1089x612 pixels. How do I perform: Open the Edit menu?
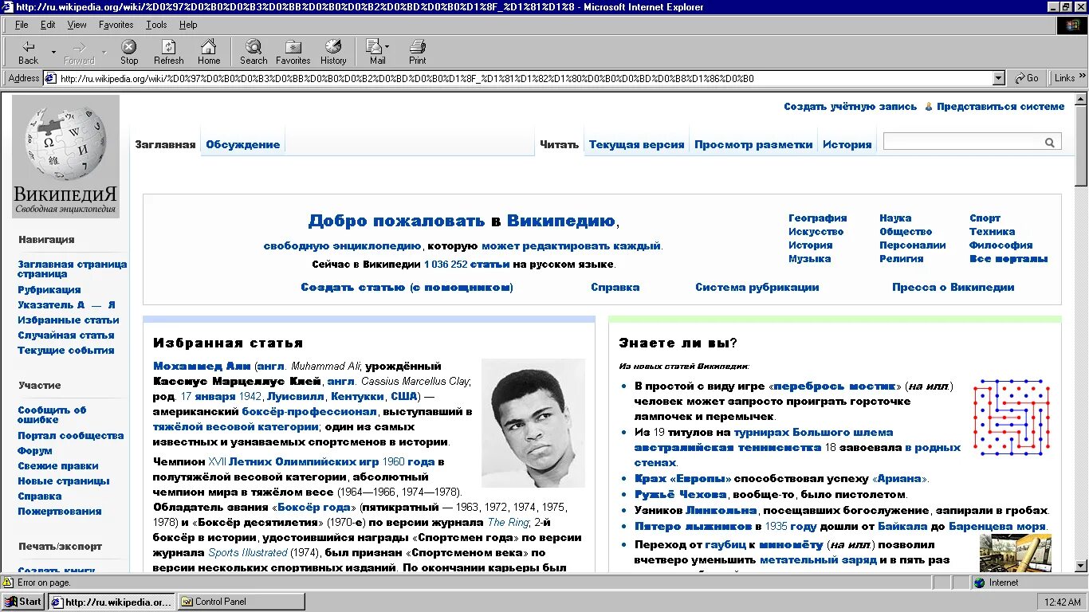48,25
